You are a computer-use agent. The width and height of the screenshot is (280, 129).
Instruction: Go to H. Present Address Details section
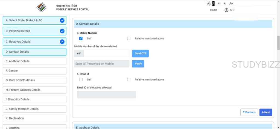click(x=34, y=90)
